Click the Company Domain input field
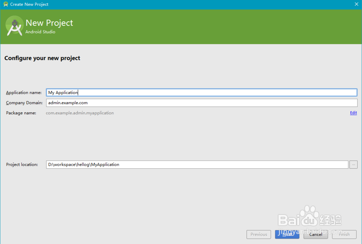This screenshot has width=362, height=244. point(202,103)
